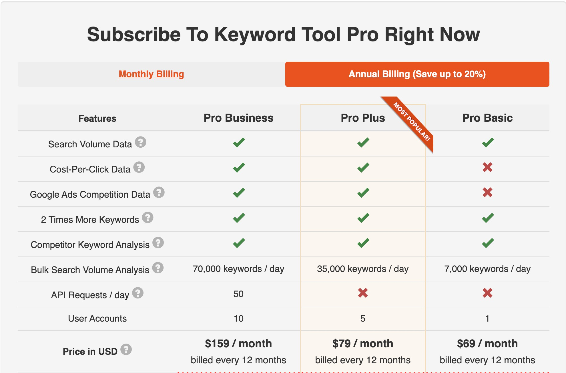The image size is (566, 373).
Task: Click the $79 / month Pro Plus price
Action: (363, 343)
